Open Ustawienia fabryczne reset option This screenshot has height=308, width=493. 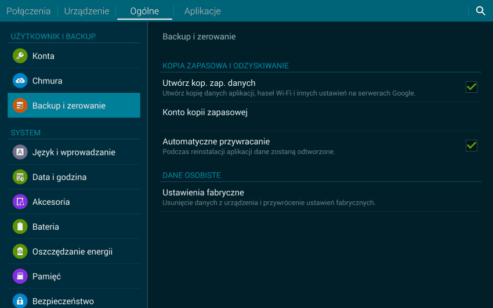(x=320, y=197)
